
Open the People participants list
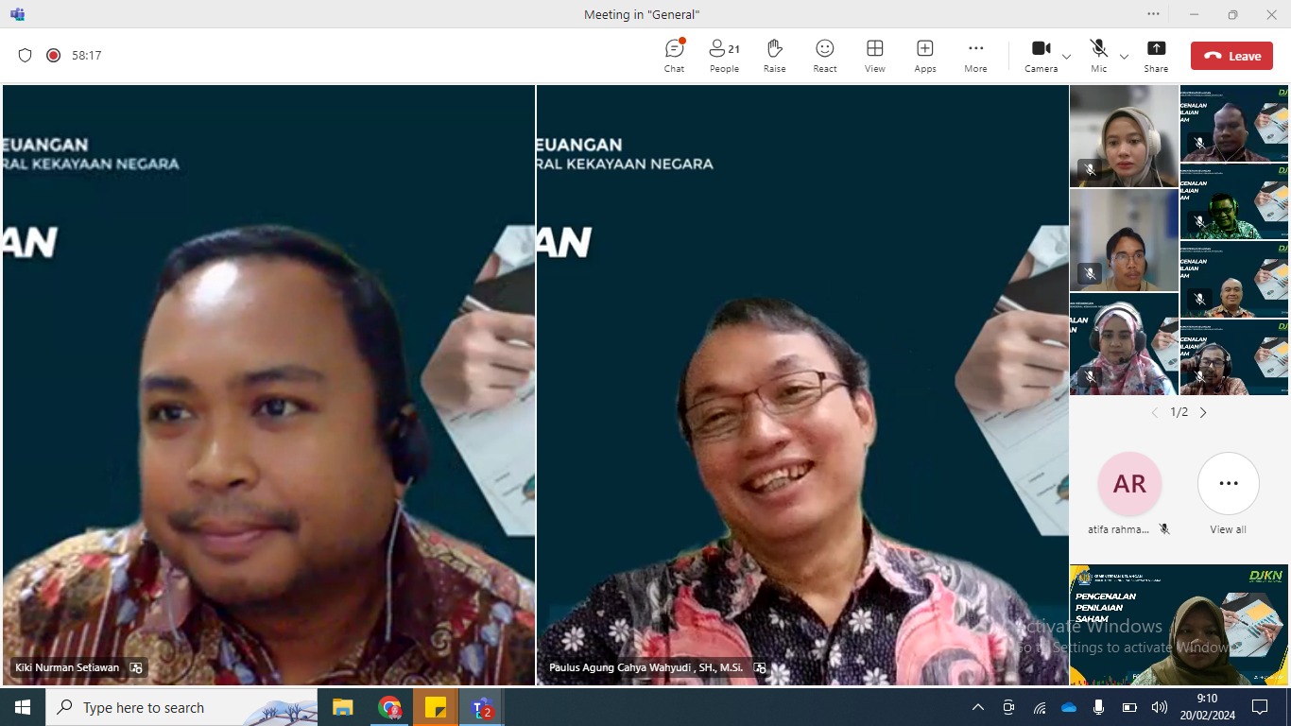724,55
